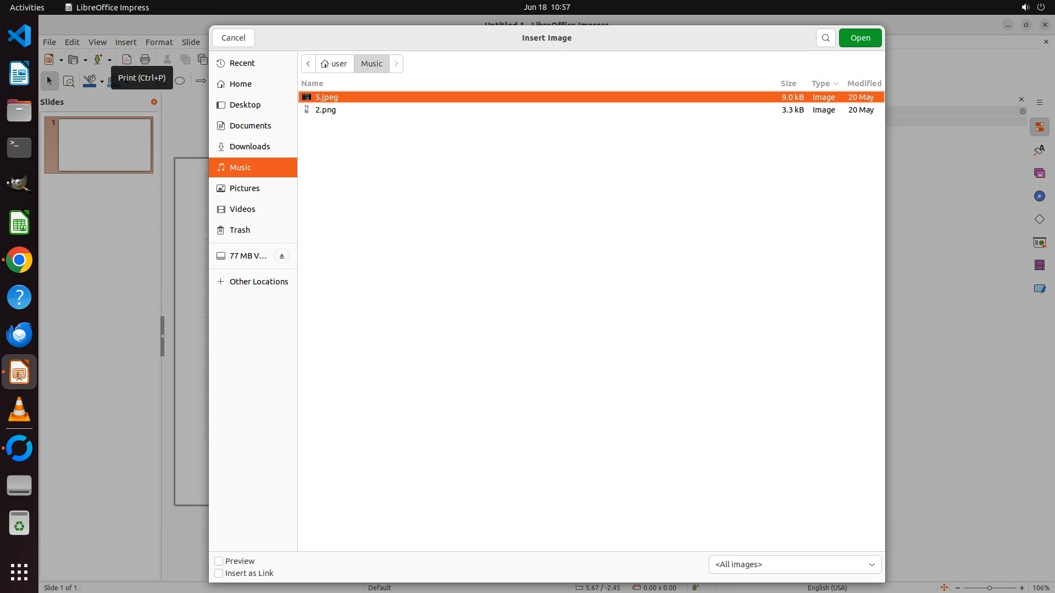Launch Google Chrome from the dock
Viewport: 1055px width, 593px height.
(19, 260)
